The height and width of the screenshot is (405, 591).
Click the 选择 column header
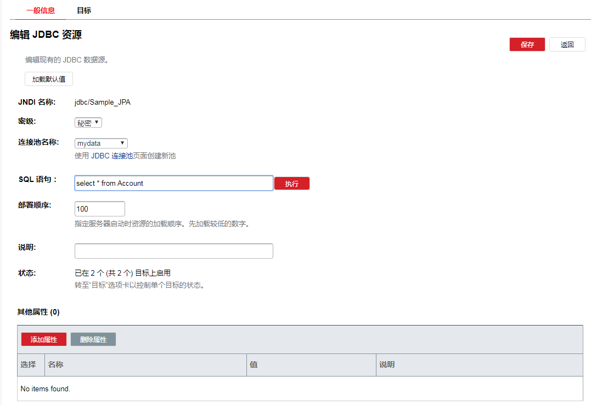click(x=29, y=365)
